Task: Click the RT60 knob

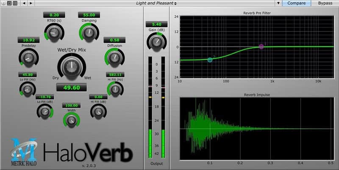Action: (54, 33)
